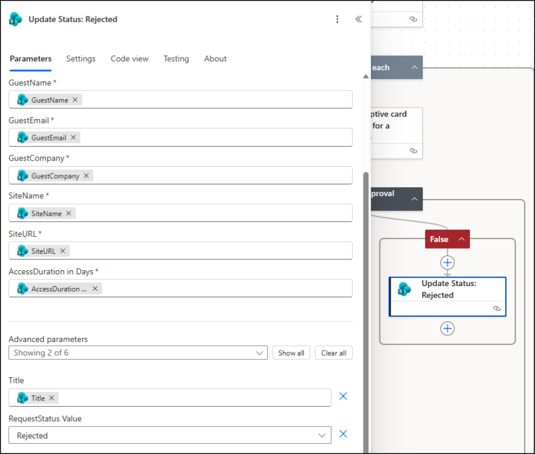
Task: Collapse the False branch
Action: 462,239
